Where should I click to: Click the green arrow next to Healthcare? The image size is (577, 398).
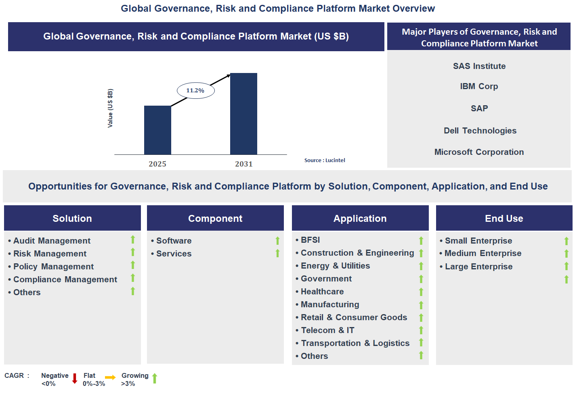[x=421, y=292]
